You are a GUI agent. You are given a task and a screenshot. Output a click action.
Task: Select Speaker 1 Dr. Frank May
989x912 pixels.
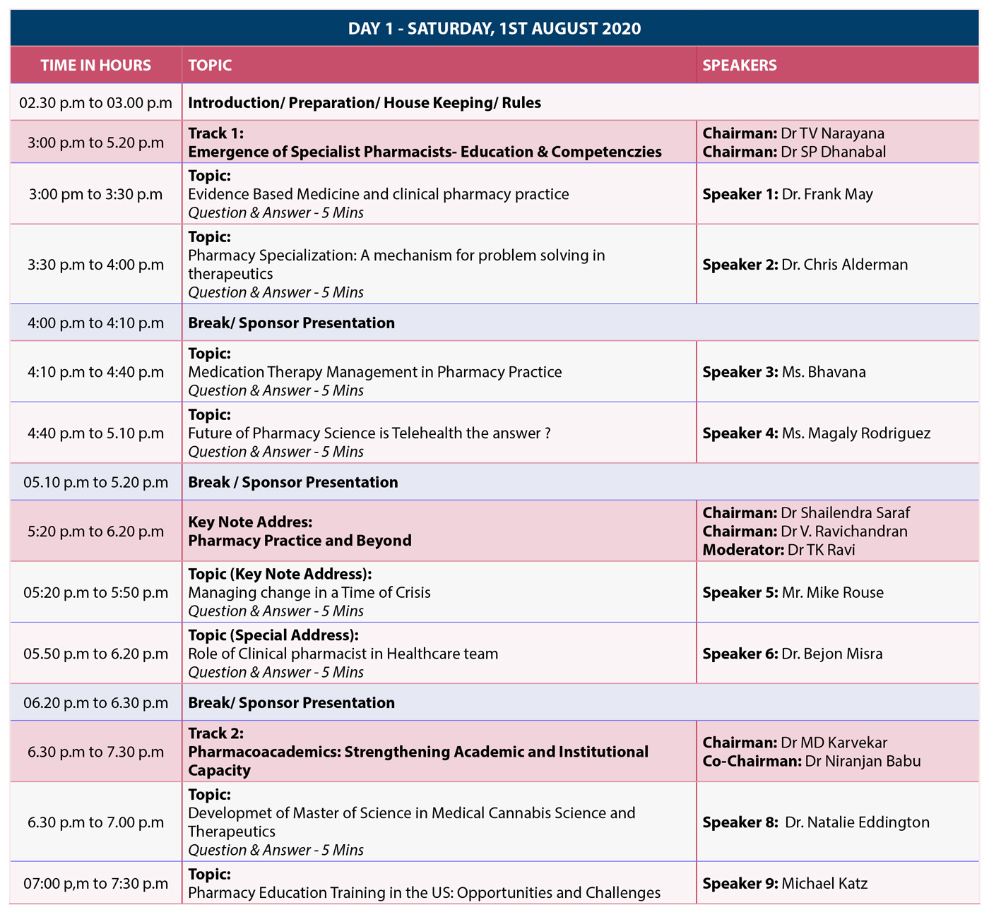point(787,194)
